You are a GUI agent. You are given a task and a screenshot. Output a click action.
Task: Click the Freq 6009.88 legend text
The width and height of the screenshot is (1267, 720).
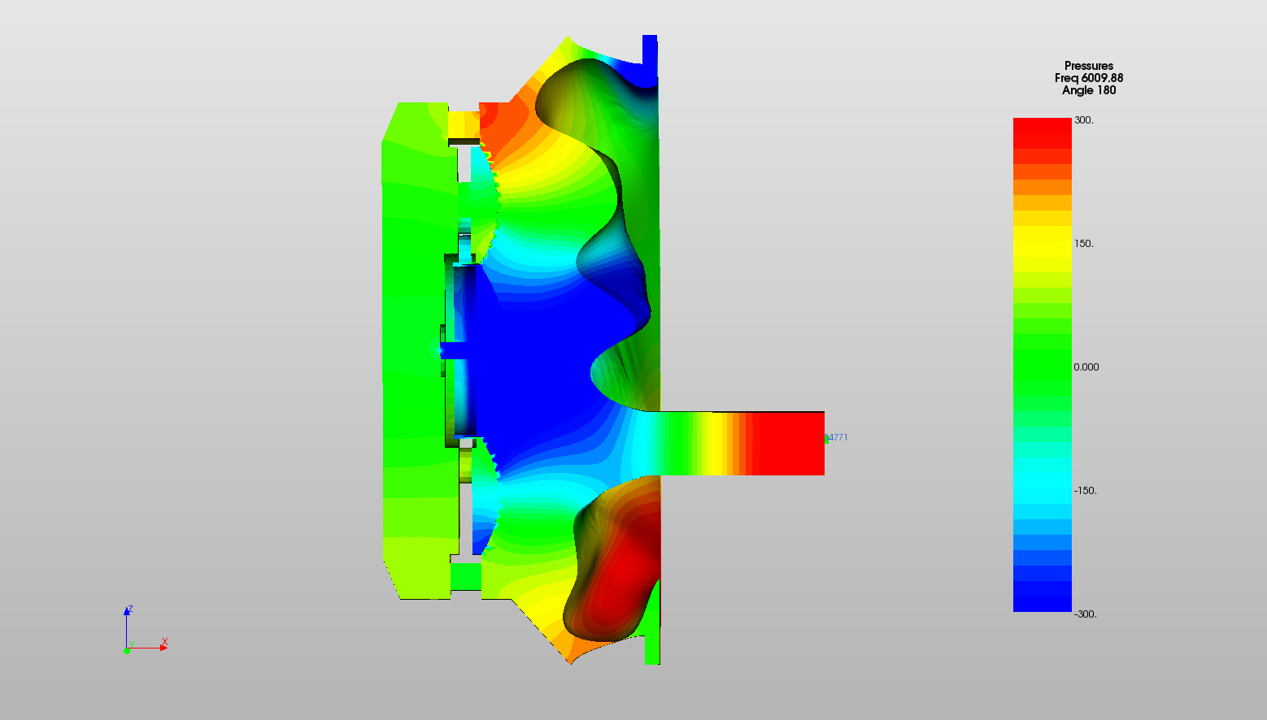tap(1088, 78)
